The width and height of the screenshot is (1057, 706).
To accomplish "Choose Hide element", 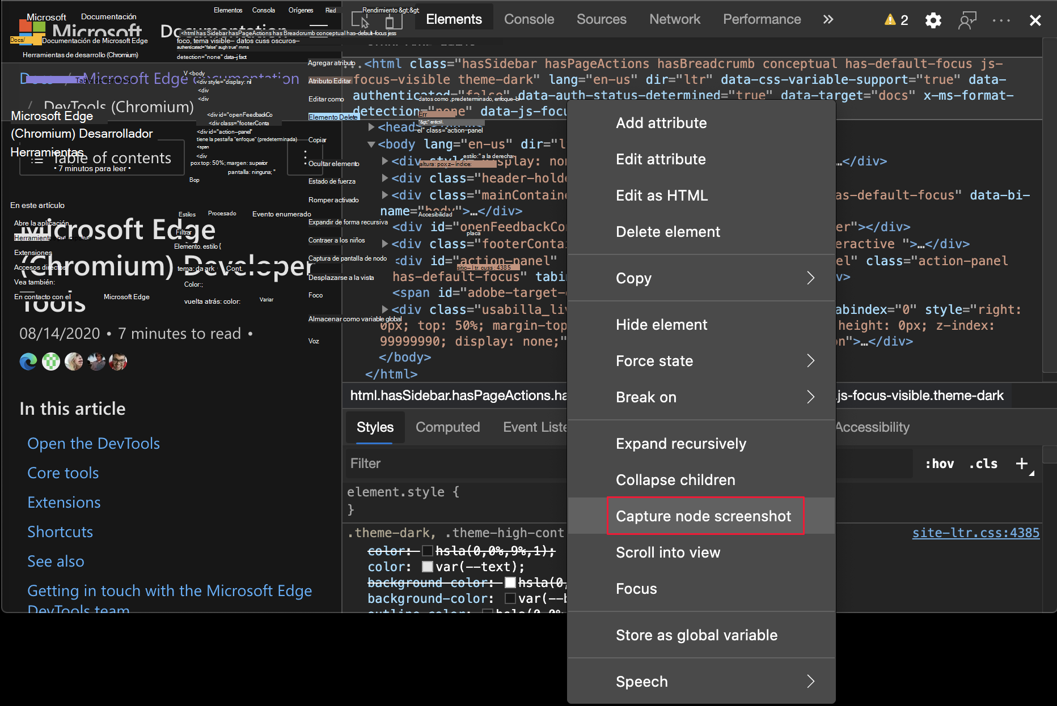I will click(701, 325).
